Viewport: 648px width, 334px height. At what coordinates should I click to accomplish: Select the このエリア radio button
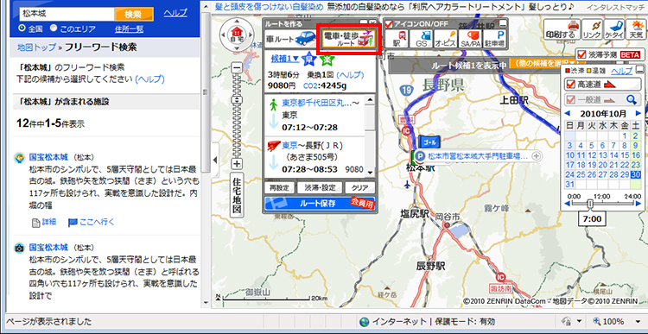tap(54, 28)
